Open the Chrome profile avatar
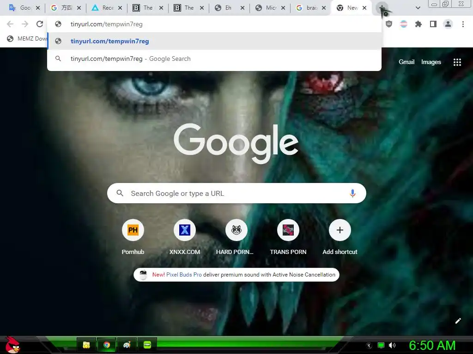The width and height of the screenshot is (473, 354). pyautogui.click(x=448, y=24)
